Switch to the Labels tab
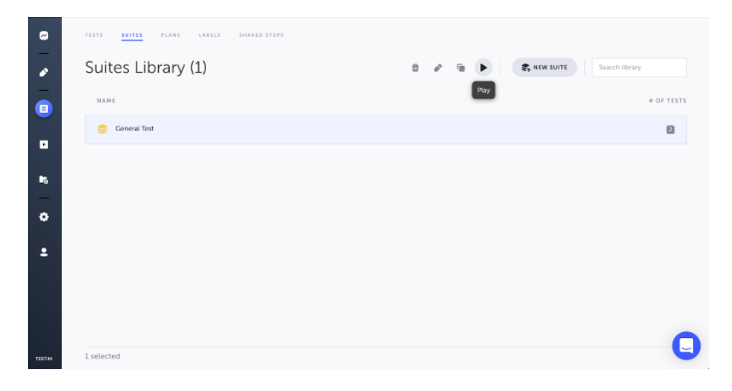This screenshot has width=732, height=391. (210, 35)
